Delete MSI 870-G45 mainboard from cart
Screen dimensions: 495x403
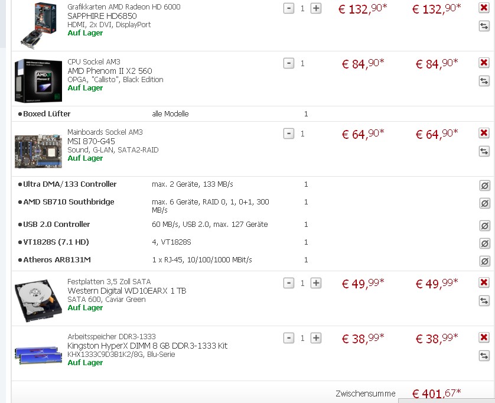click(x=484, y=133)
